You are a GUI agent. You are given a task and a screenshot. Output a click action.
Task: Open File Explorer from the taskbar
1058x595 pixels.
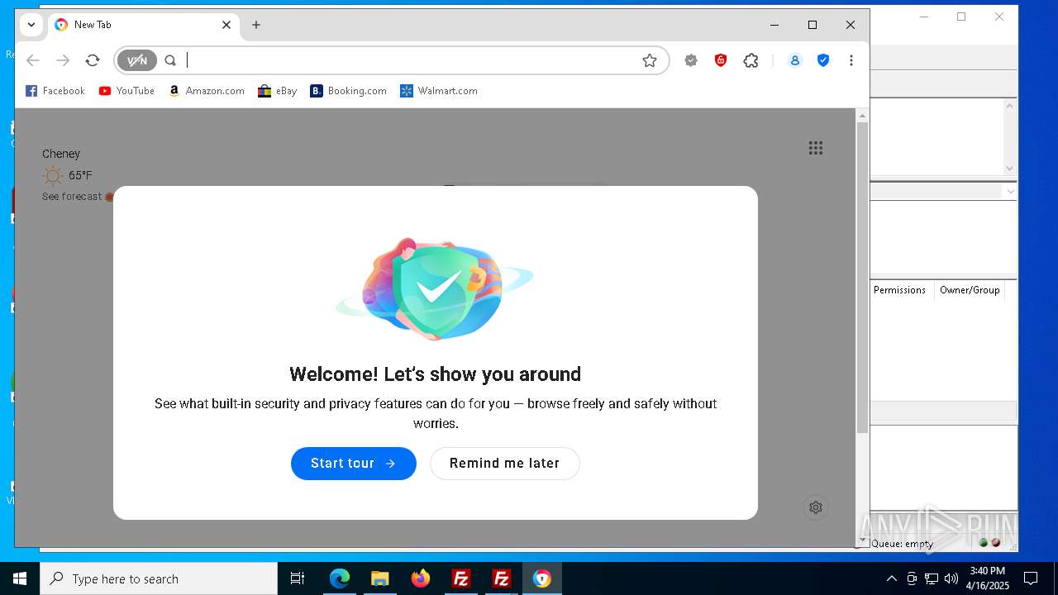tap(379, 578)
